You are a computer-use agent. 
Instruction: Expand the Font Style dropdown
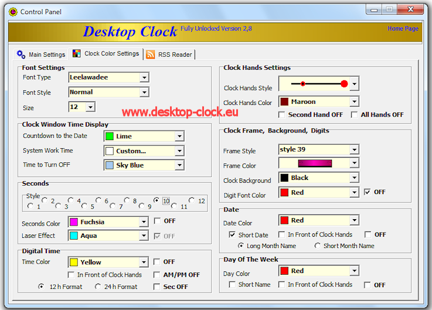(144, 93)
